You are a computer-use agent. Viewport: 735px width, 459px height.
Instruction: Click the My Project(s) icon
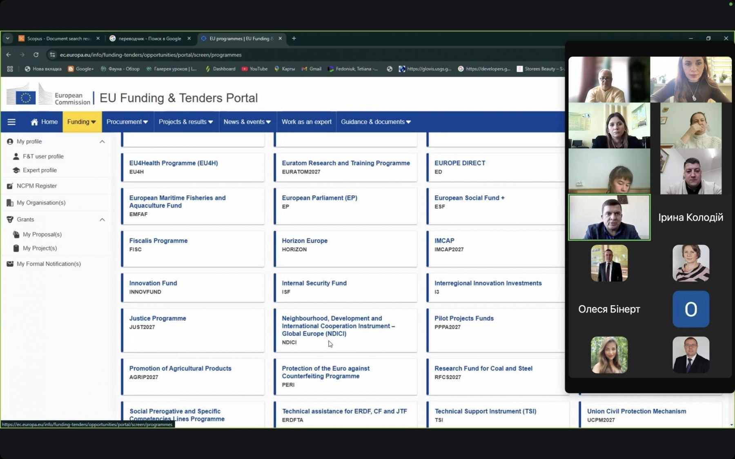(16, 248)
